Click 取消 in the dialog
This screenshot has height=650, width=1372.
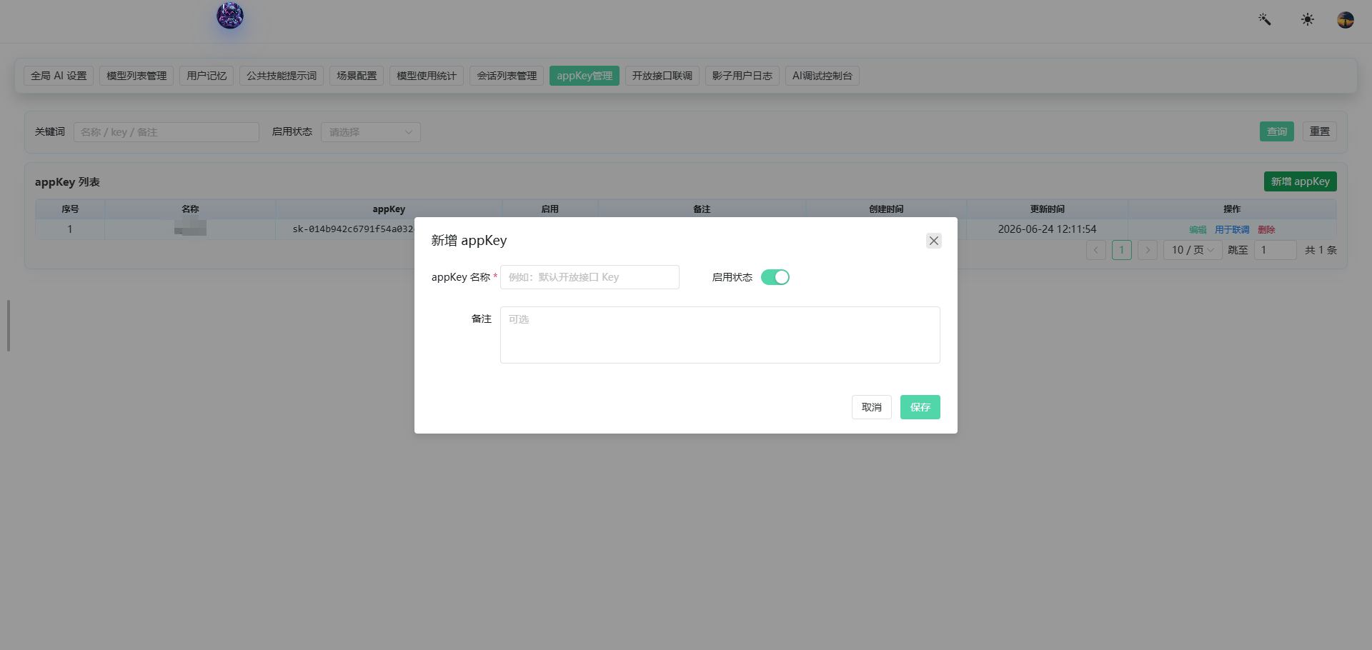(x=872, y=407)
